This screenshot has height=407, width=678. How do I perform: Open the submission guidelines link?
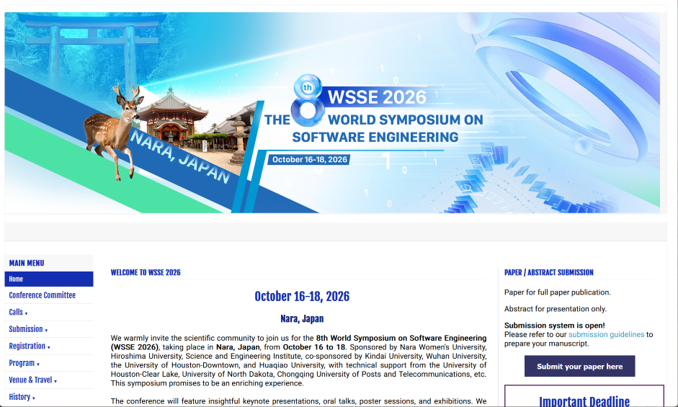click(606, 334)
